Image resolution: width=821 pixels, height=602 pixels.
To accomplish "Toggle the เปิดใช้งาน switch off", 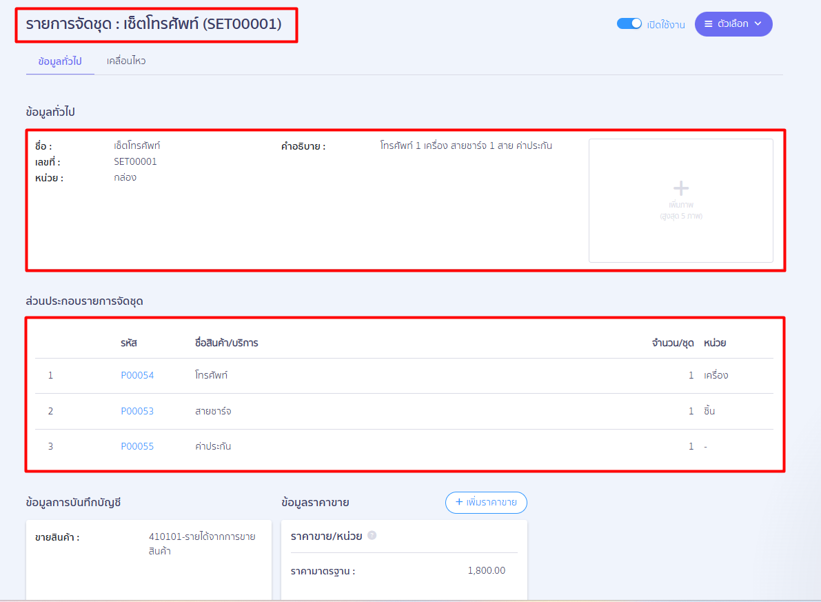I will point(629,24).
